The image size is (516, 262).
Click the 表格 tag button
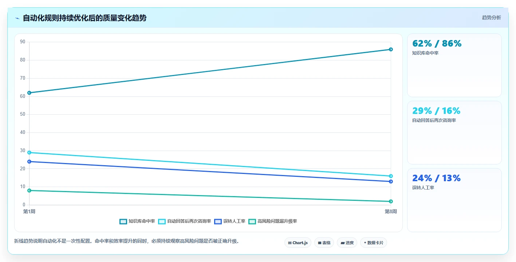[324, 243]
